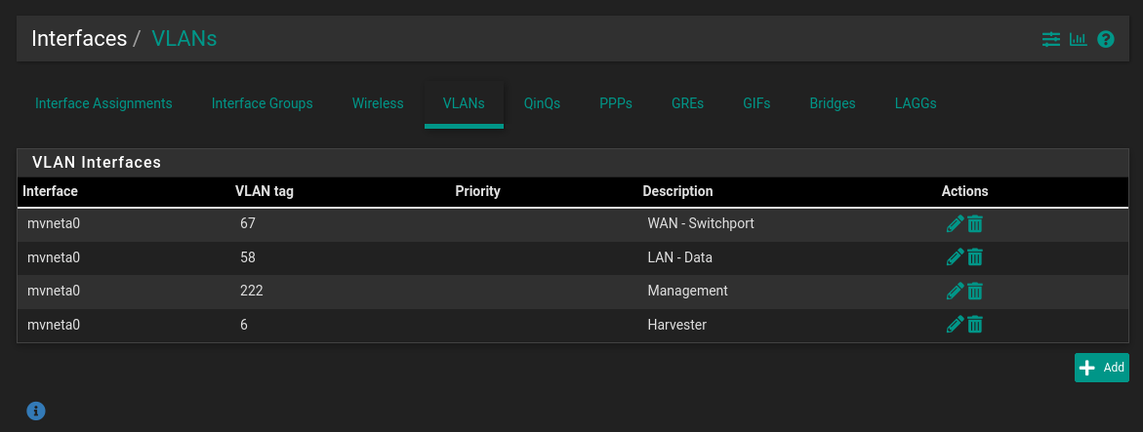
Task: Edit the Harvester VLAN entry
Action: pyautogui.click(x=955, y=325)
